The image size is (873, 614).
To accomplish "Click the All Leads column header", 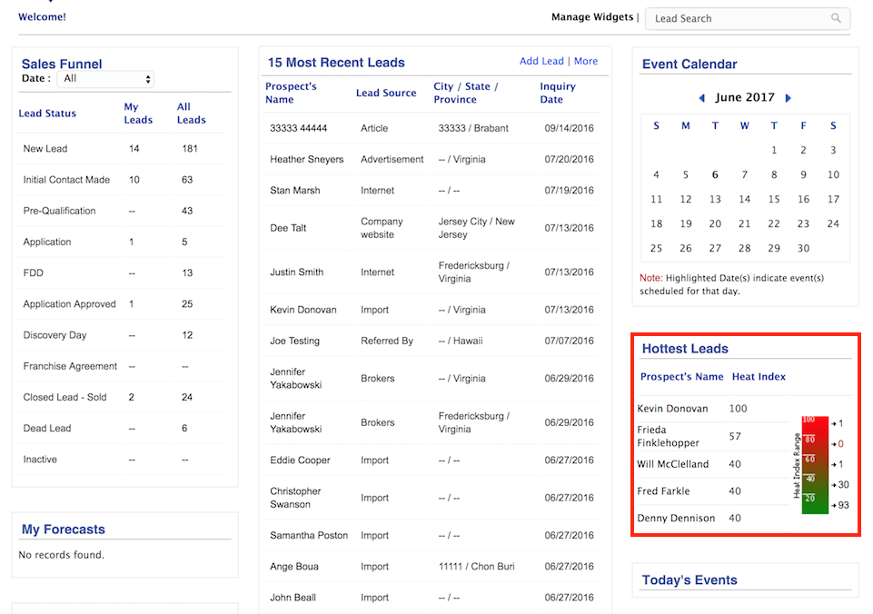I will point(191,113).
